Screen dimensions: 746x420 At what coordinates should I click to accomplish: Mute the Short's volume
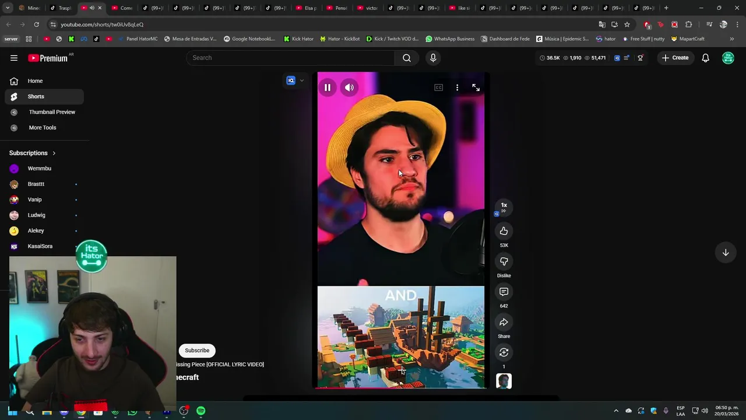coord(349,87)
